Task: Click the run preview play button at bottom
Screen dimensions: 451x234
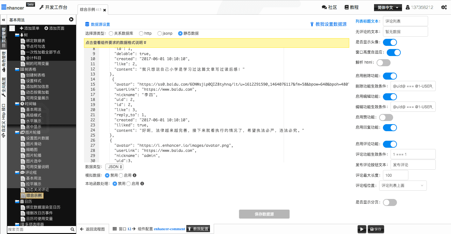Action: [x=362, y=229]
